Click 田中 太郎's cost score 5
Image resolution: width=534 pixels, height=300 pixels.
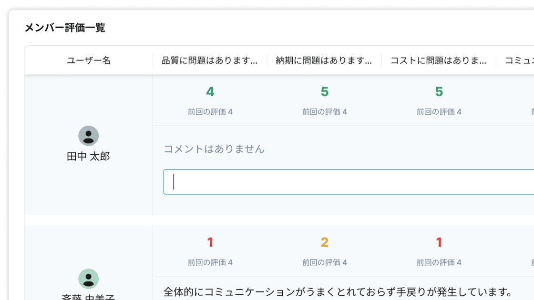pos(439,91)
